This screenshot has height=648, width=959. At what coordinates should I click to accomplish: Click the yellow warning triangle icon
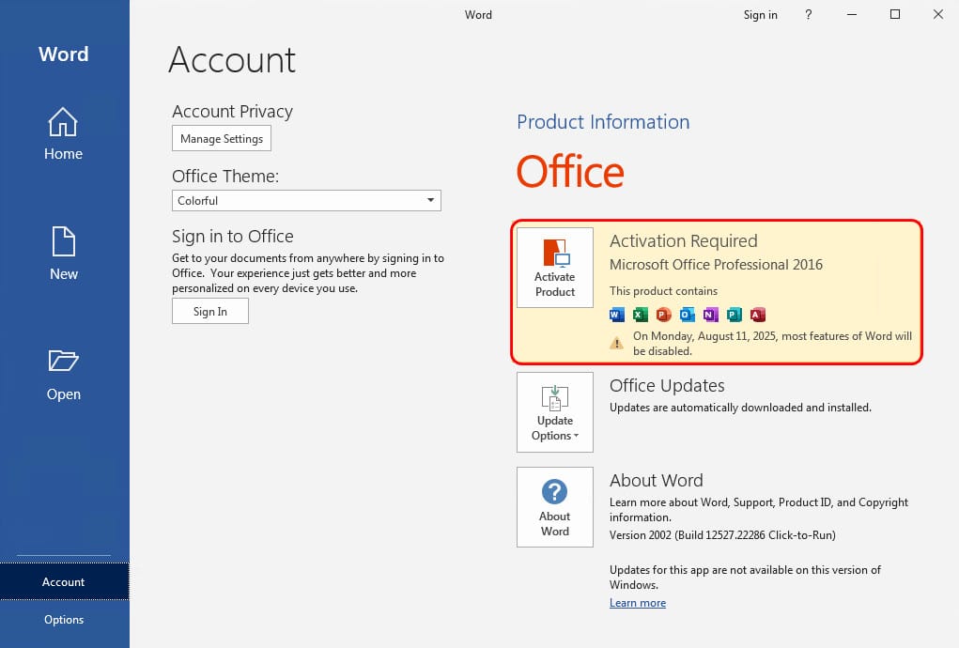coord(616,343)
